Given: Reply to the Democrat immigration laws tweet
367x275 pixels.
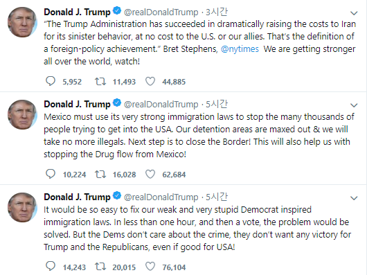Looking at the screenshot, I should coord(51,266).
